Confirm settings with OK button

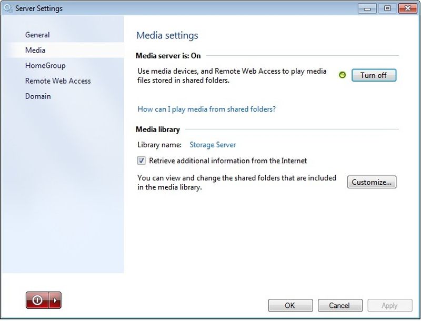click(x=290, y=305)
